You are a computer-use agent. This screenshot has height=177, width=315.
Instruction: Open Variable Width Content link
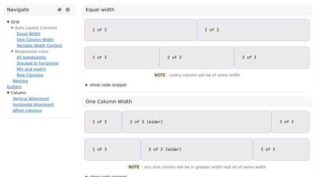pyautogui.click(x=39, y=46)
